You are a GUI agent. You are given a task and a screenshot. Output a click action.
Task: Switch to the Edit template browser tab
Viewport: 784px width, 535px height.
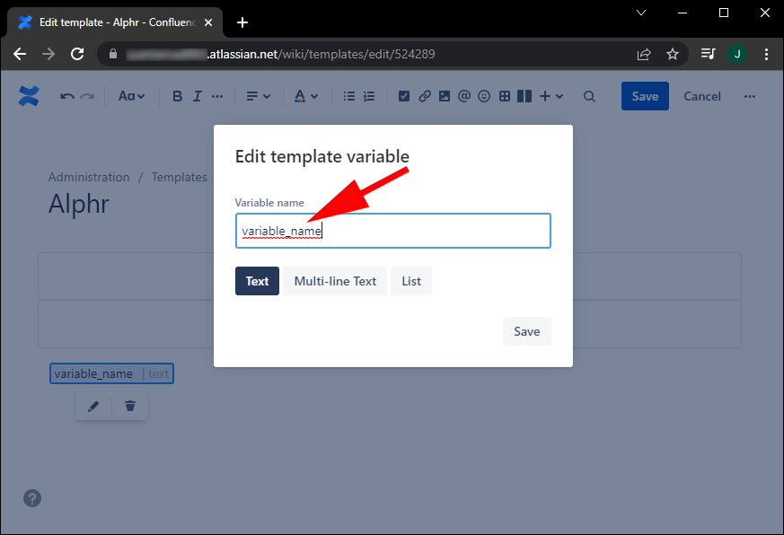pos(116,22)
